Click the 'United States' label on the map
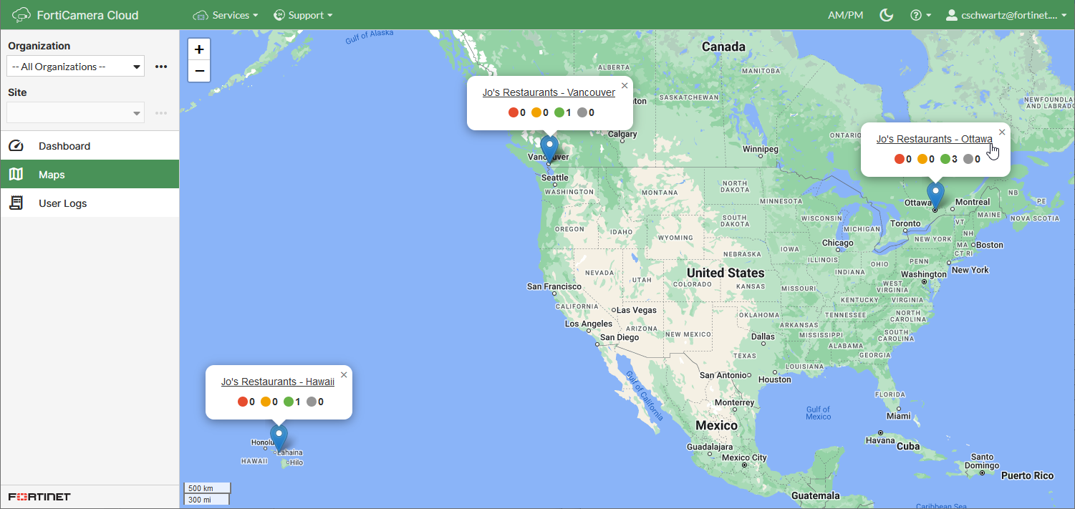 click(725, 273)
